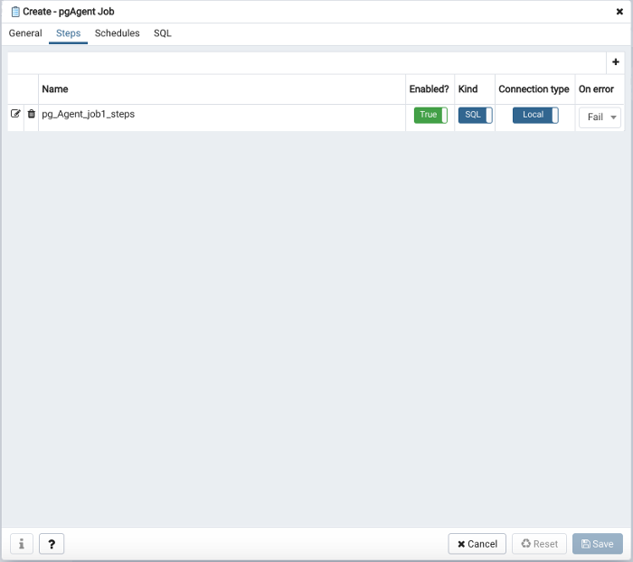Viewport: 633px width, 562px height.
Task: Click the add step plus icon
Action: (616, 62)
